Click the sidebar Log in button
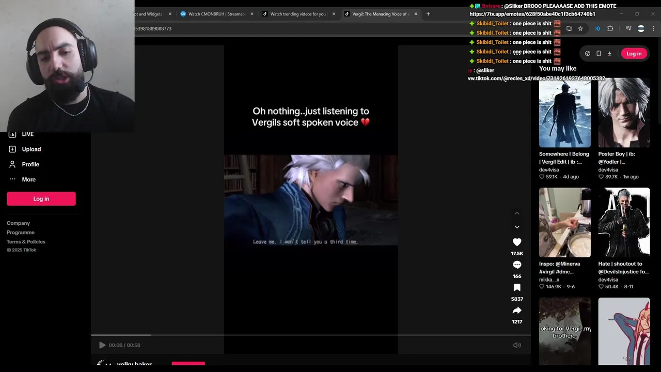This screenshot has width=661, height=372. tap(41, 199)
